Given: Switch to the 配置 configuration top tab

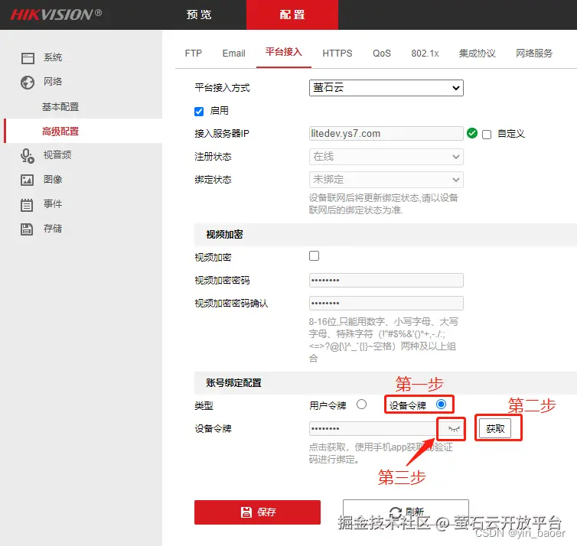Looking at the screenshot, I should pyautogui.click(x=292, y=15).
